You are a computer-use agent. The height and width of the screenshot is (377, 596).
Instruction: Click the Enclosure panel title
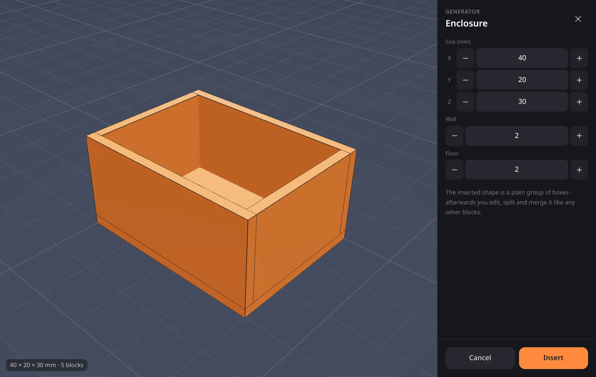pyautogui.click(x=466, y=23)
